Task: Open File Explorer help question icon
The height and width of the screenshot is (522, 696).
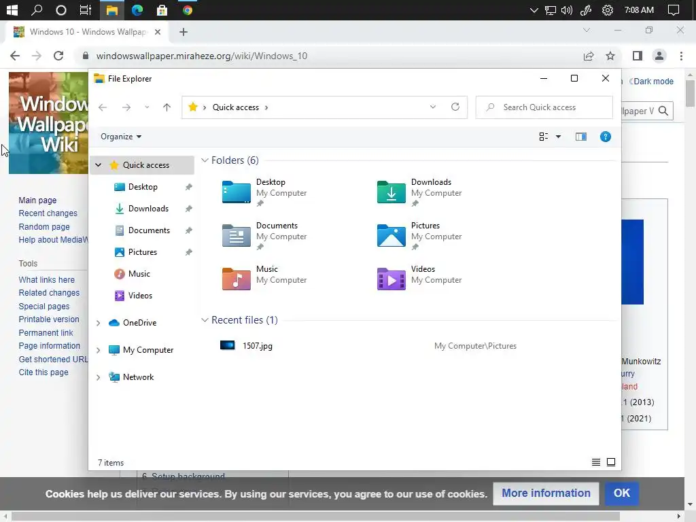Action: click(x=605, y=137)
